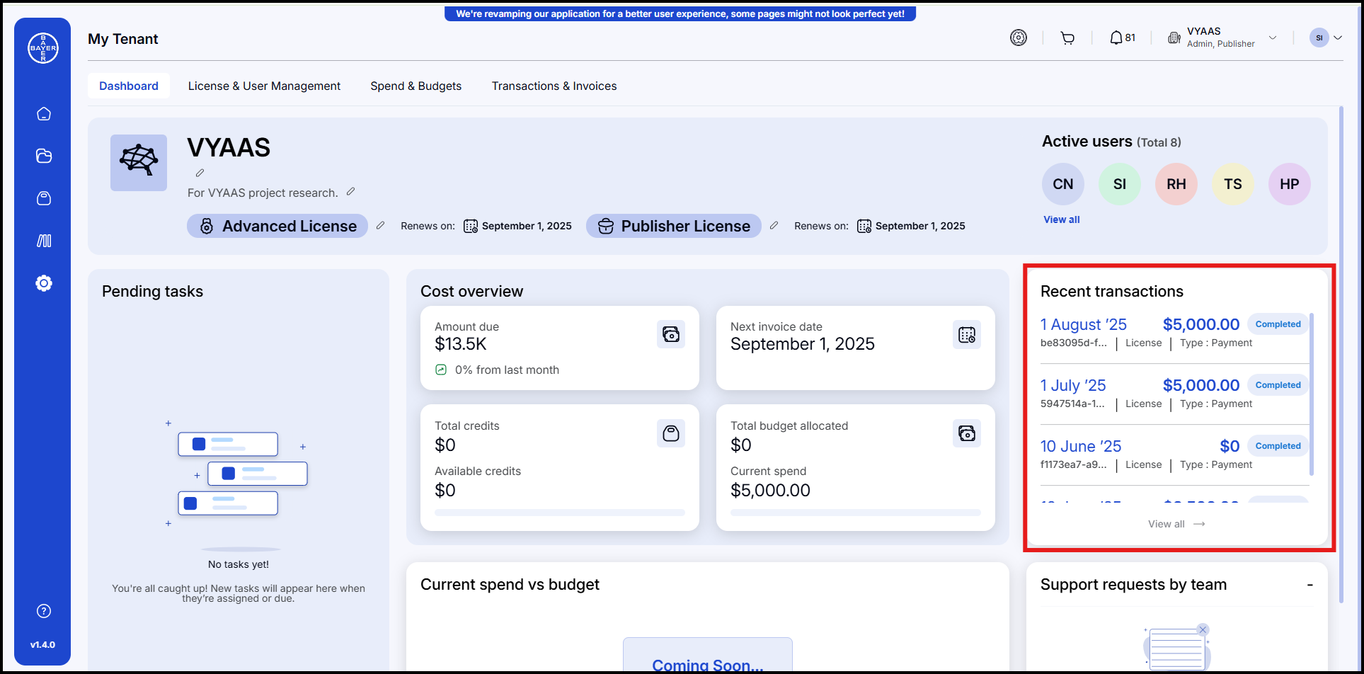Click the Advanced License renewal calendar icon

[471, 226]
